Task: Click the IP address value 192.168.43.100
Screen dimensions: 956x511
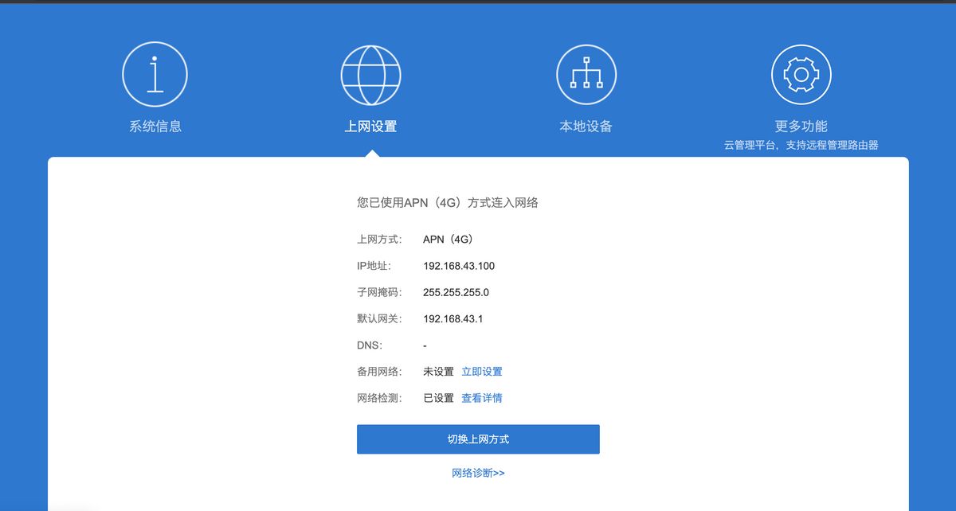Action: coord(459,266)
